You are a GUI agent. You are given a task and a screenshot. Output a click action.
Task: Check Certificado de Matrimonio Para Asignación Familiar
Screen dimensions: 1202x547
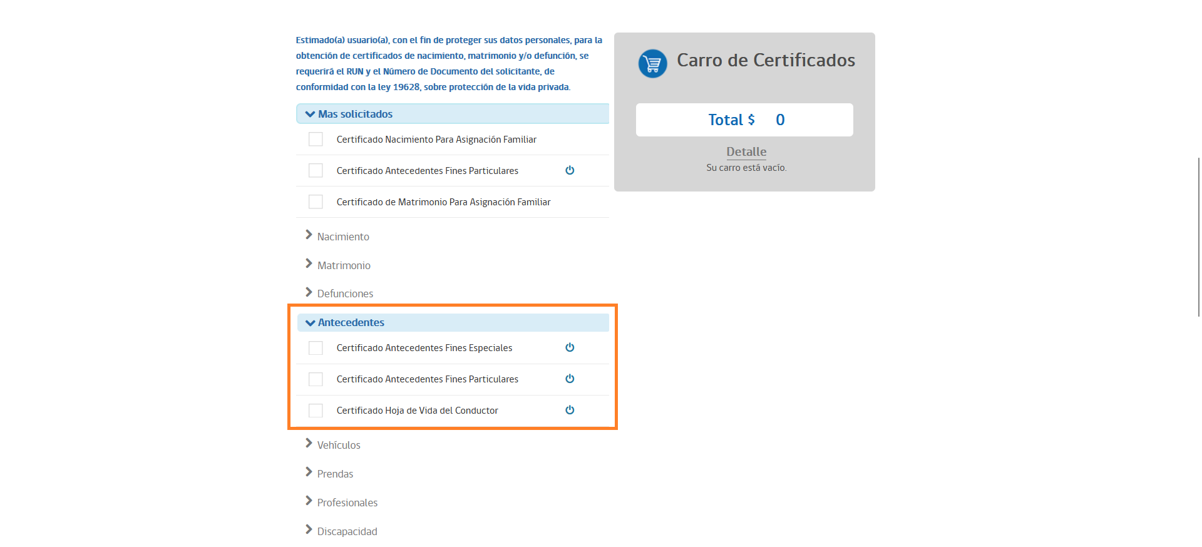316,202
